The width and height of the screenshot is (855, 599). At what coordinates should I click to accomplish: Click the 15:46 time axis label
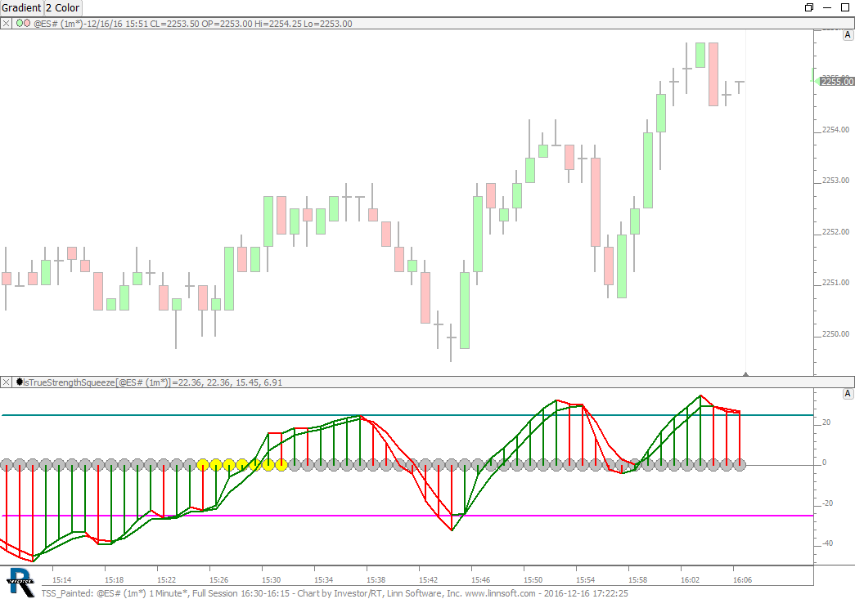tap(480, 579)
